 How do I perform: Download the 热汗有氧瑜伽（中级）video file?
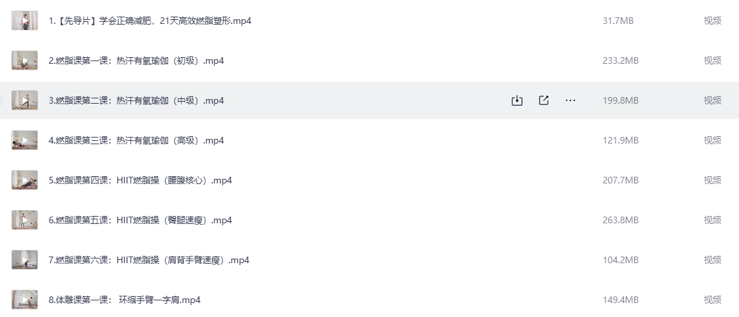[x=516, y=100]
